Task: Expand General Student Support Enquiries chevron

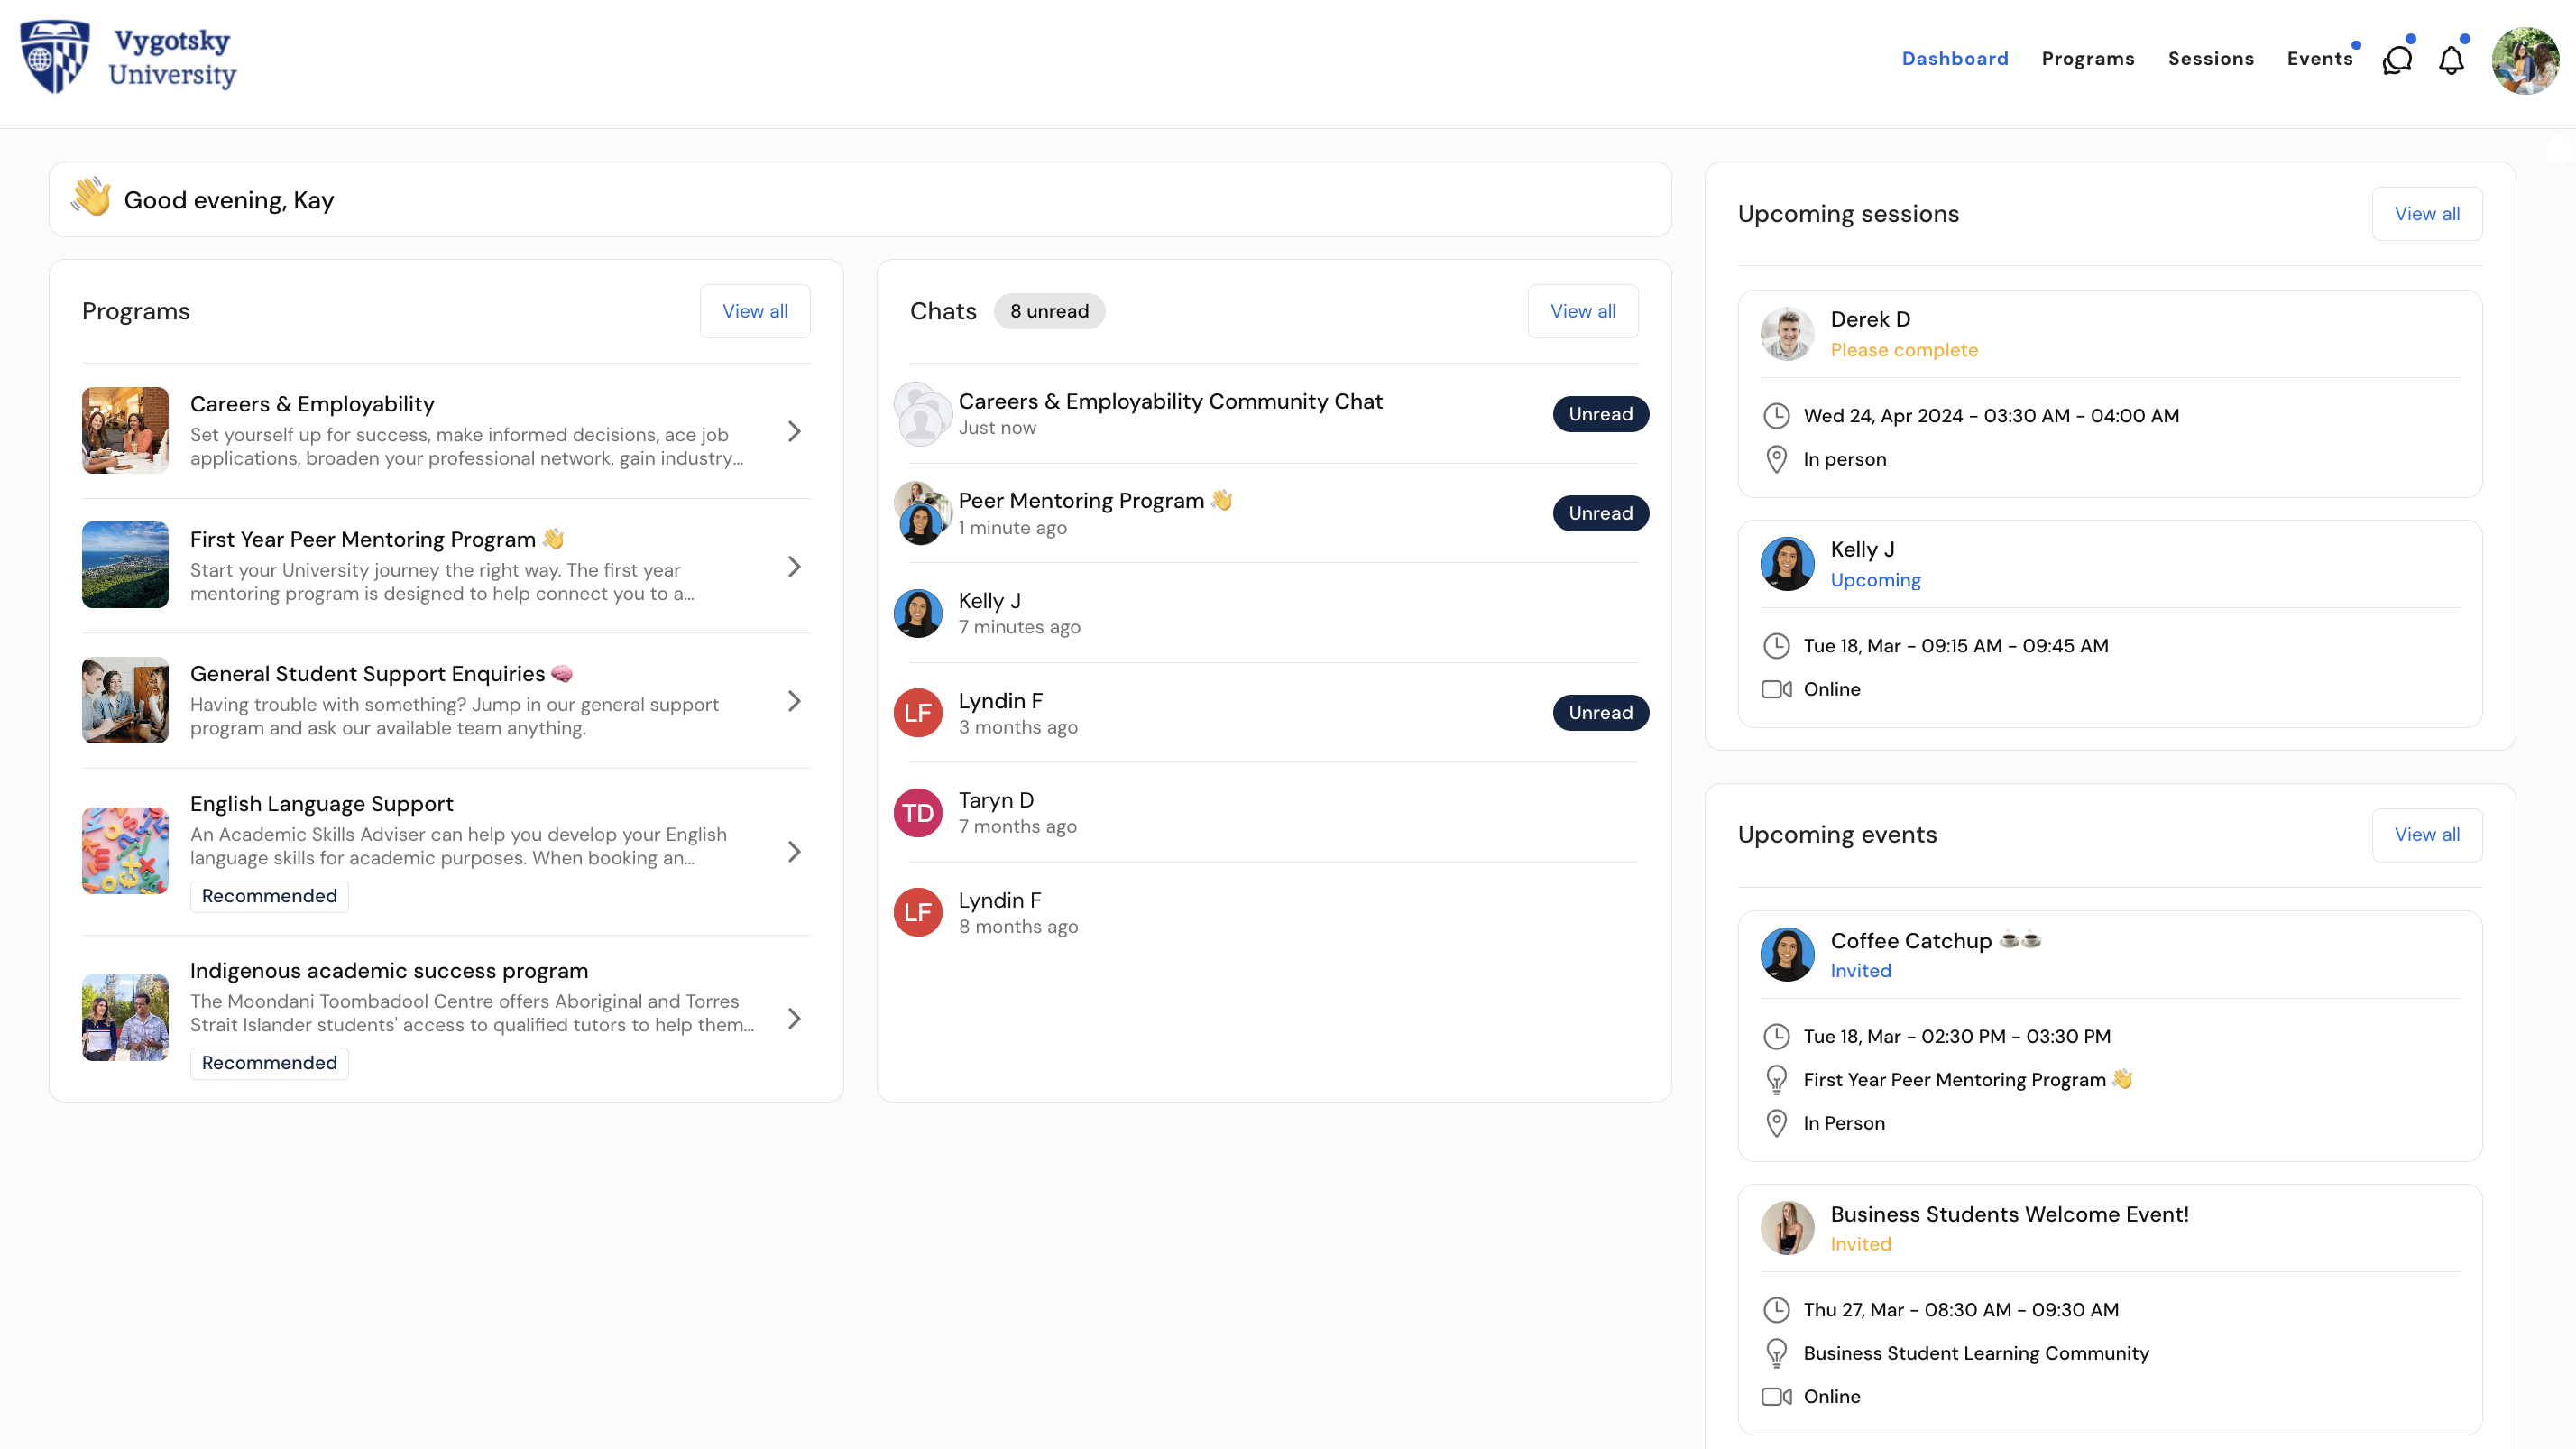Action: [x=794, y=701]
